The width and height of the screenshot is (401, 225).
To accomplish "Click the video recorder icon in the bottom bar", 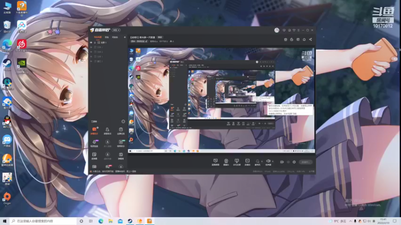I will click(282, 162).
